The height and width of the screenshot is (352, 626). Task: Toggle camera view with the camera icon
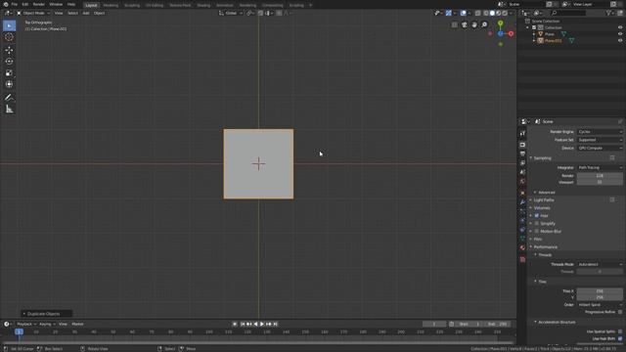click(465, 24)
